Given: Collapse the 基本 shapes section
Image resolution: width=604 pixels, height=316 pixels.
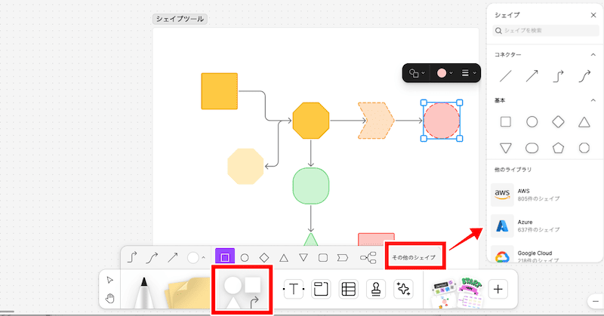Looking at the screenshot, I should pos(591,100).
